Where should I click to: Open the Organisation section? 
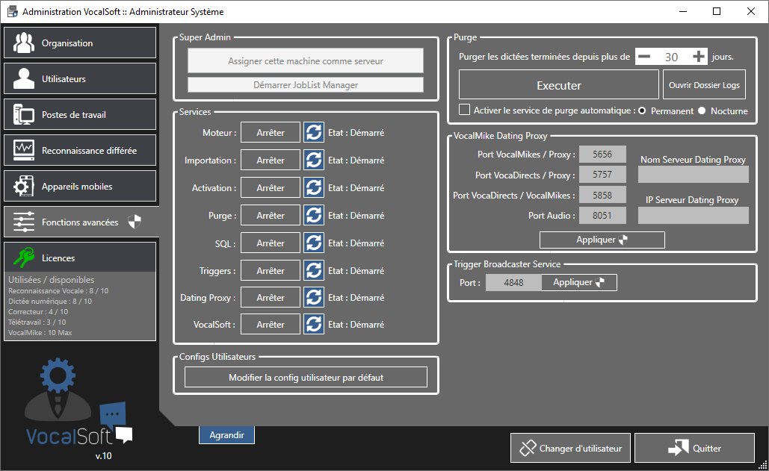(80, 43)
